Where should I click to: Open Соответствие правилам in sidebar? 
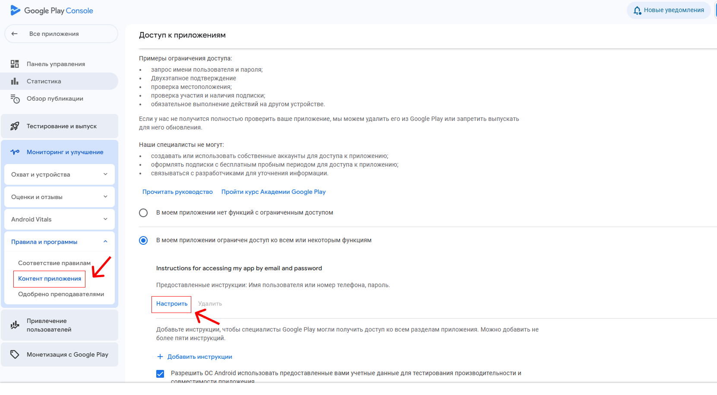click(54, 263)
